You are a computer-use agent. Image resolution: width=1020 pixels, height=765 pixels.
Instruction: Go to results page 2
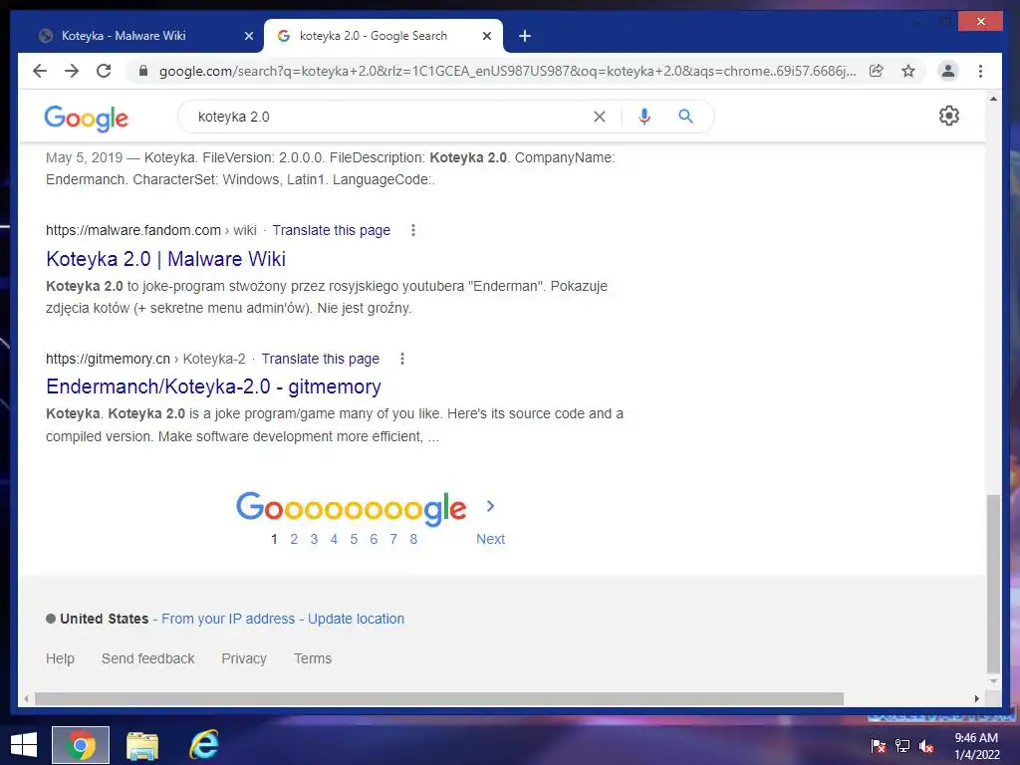[x=294, y=539]
